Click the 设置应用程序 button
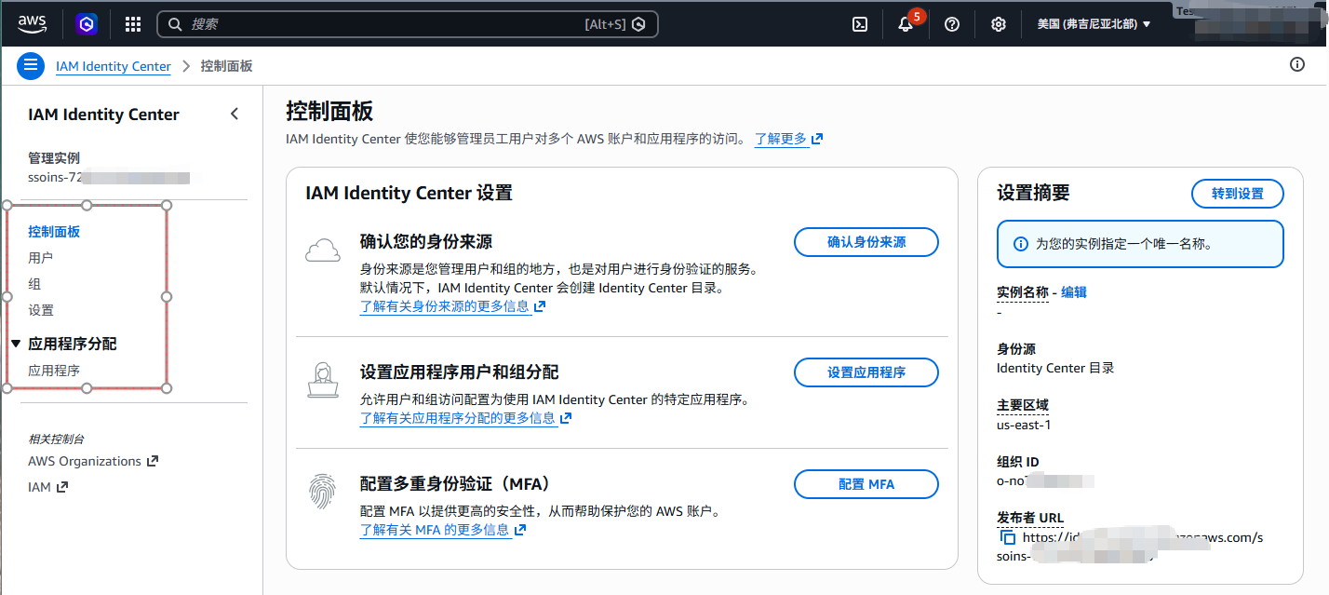This screenshot has width=1329, height=595. (x=866, y=372)
